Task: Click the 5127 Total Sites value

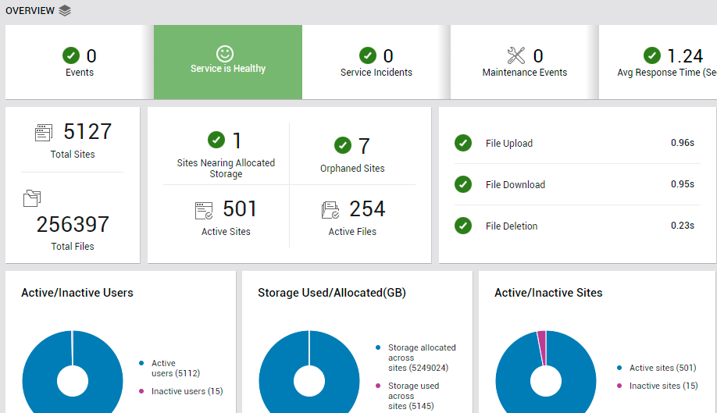Action: pyautogui.click(x=87, y=132)
